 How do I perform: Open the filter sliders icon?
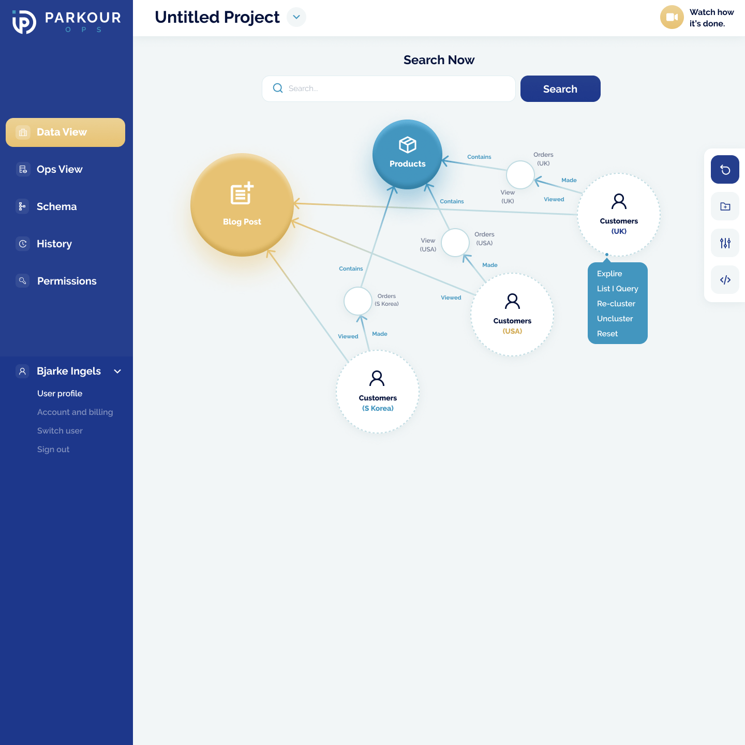(x=725, y=243)
